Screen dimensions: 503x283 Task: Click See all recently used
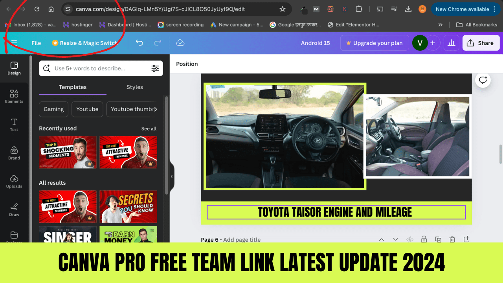tap(149, 129)
